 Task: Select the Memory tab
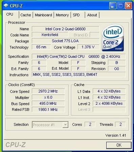[x=62, y=15]
